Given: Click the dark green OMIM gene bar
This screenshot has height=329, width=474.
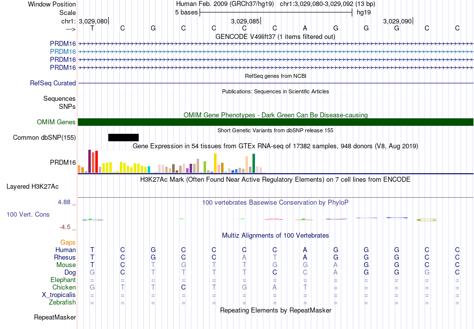Looking at the screenshot, I should click(x=275, y=122).
